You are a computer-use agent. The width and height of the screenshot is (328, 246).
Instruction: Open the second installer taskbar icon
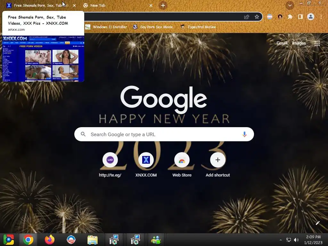(135, 240)
